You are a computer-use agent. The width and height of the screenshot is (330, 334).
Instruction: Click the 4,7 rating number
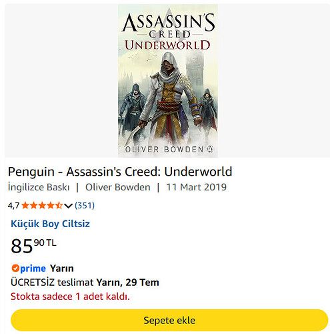point(14,206)
